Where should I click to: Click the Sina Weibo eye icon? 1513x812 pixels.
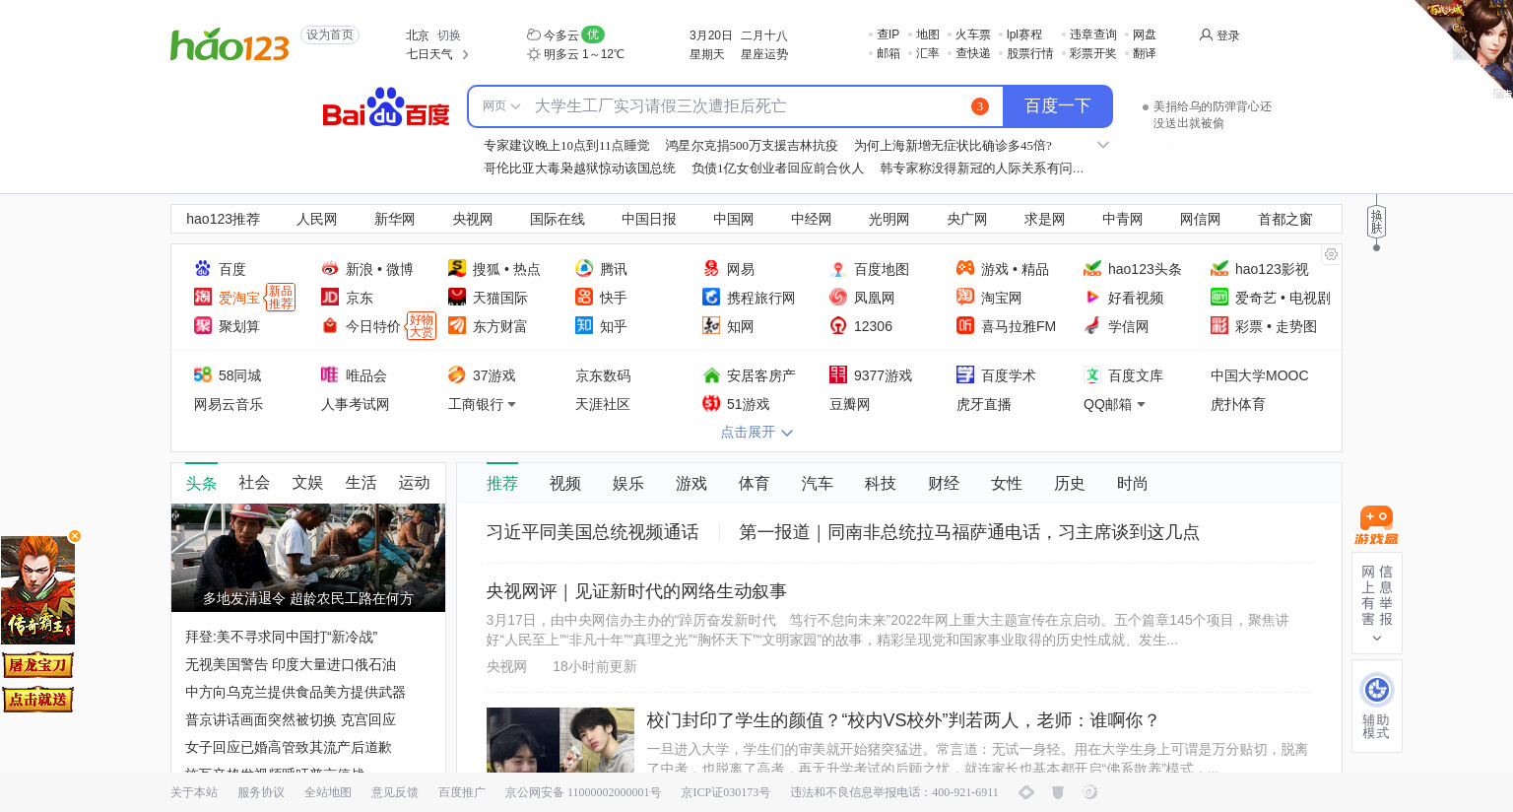(330, 268)
